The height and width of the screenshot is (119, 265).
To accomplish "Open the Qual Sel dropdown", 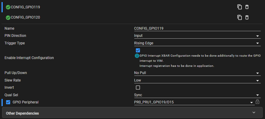I will [x=197, y=95].
